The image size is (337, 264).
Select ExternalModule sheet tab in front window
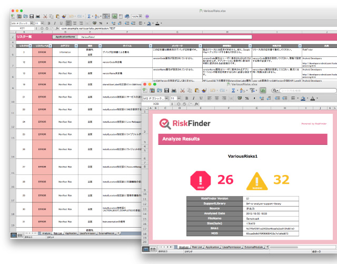pos(254,247)
